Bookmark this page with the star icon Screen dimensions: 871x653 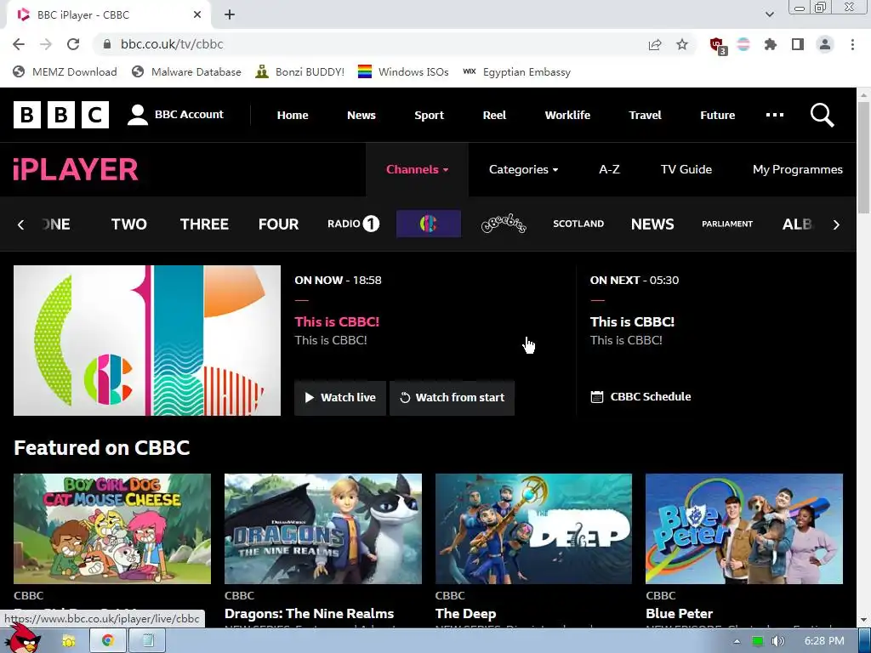pos(682,44)
